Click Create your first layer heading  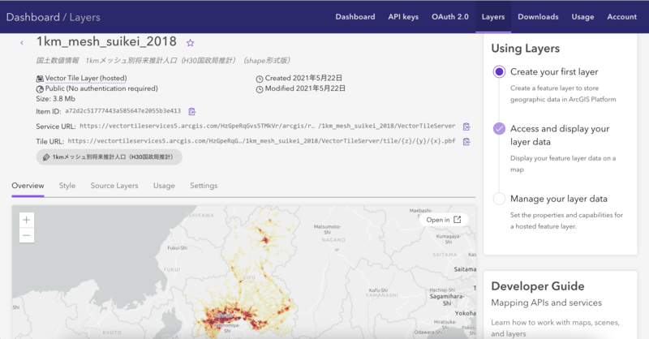tap(554, 71)
